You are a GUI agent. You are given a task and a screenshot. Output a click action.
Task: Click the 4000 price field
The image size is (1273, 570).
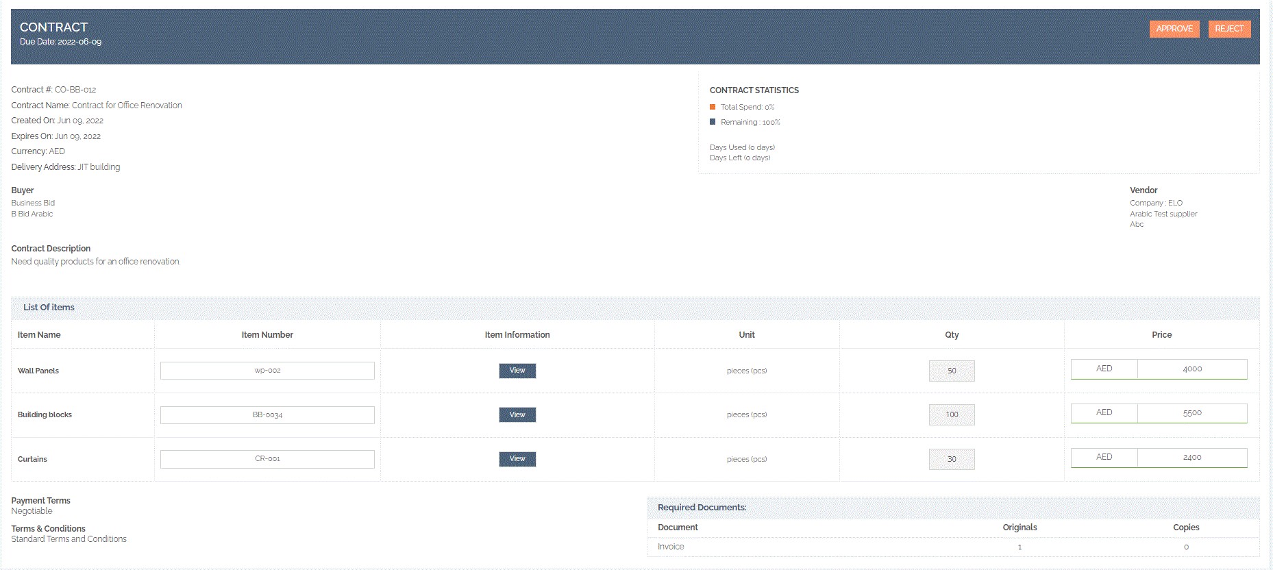pos(1191,369)
